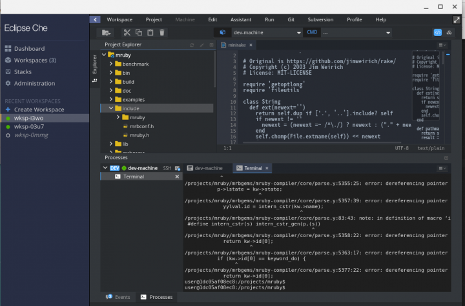
Task: Expand the benchmark folder
Action: [x=111, y=65]
